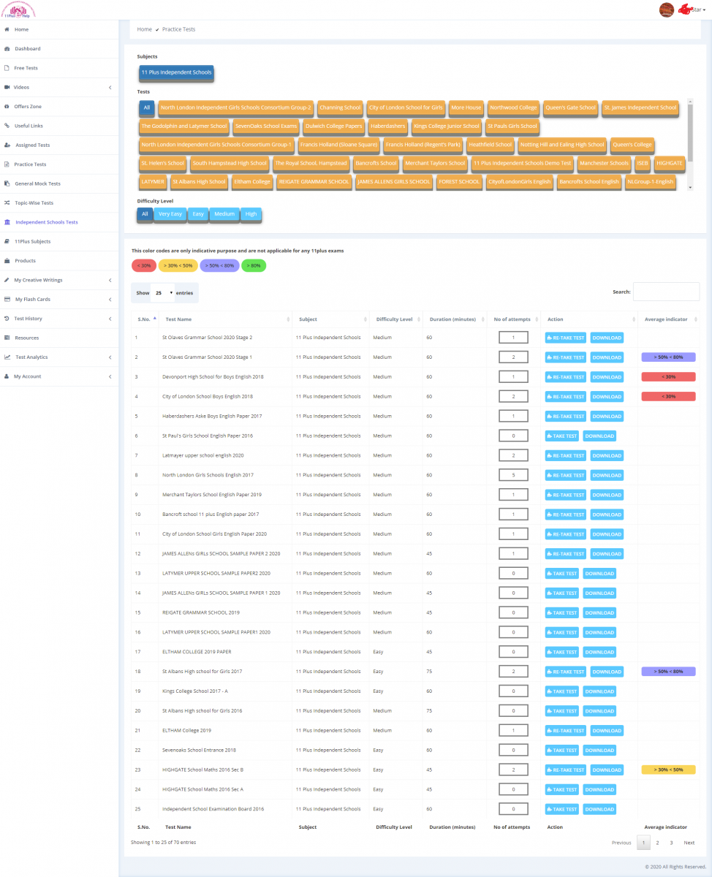Click the General Mock Tests sidebar icon
The image size is (712, 877).
(x=7, y=183)
